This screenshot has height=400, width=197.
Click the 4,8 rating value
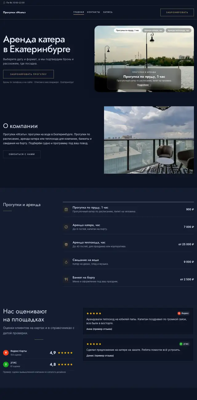click(53, 364)
